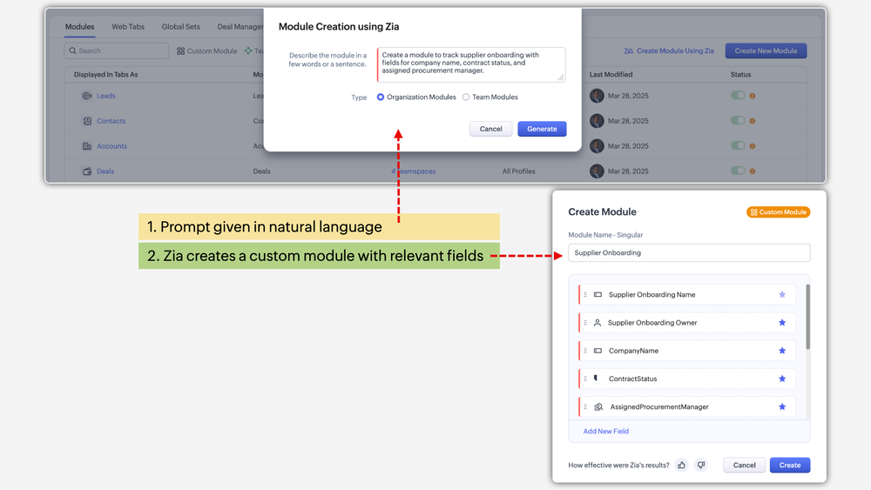871x490 pixels.
Task: Click lookup icon of AssignedProcurementManager field
Action: (x=598, y=406)
